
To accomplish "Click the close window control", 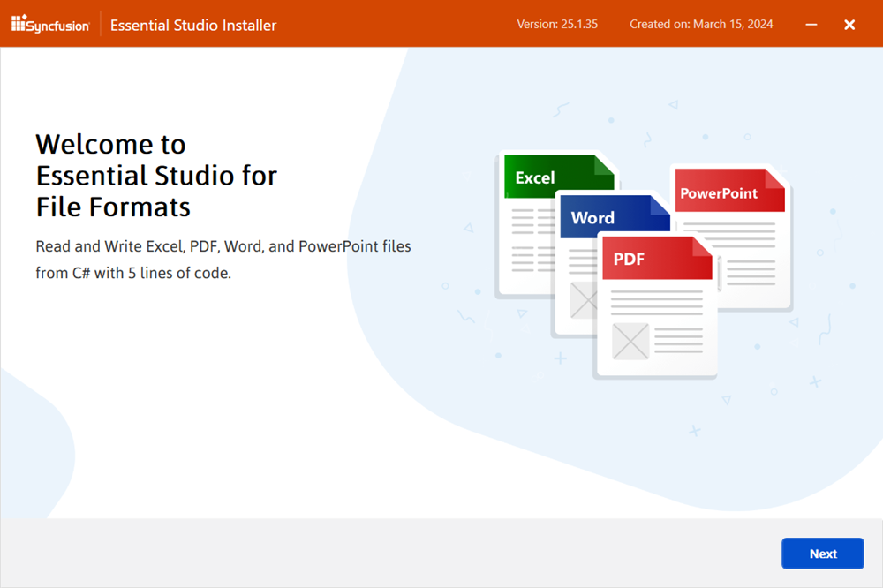I will click(x=849, y=24).
